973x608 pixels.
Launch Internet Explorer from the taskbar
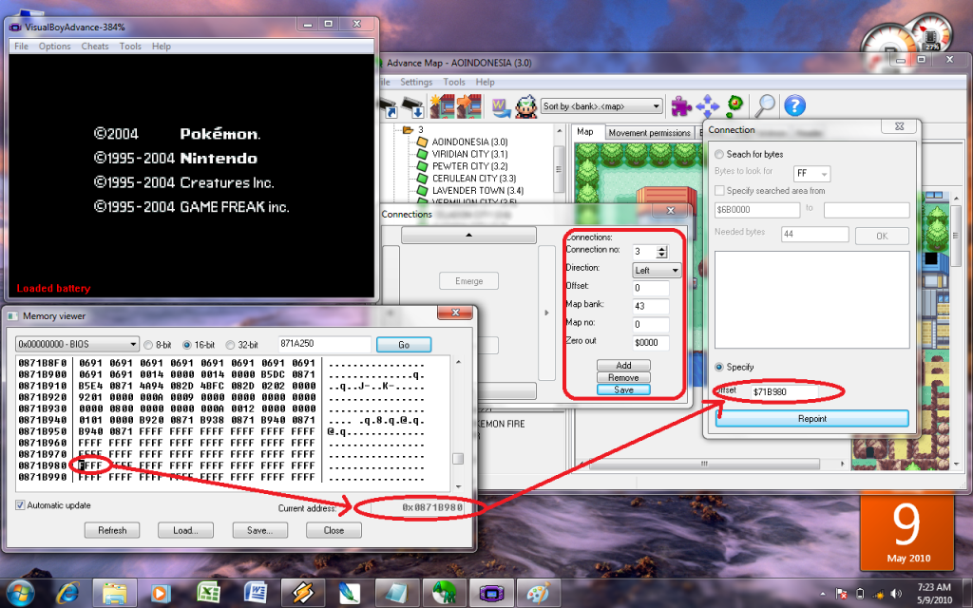(67, 593)
